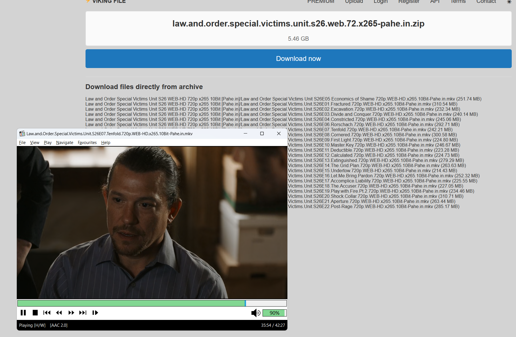Image resolution: width=516 pixels, height=337 pixels.
Task: Select the S26E11.Deductible file entry
Action: [x=373, y=150]
